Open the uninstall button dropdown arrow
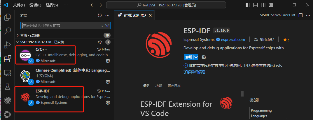This screenshot has width=313, height=120. (x=196, y=57)
